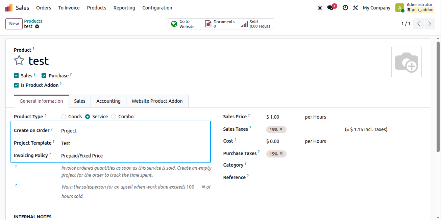This screenshot has width=441, height=220.
Task: Click the debug bug icon
Action: click(x=320, y=8)
